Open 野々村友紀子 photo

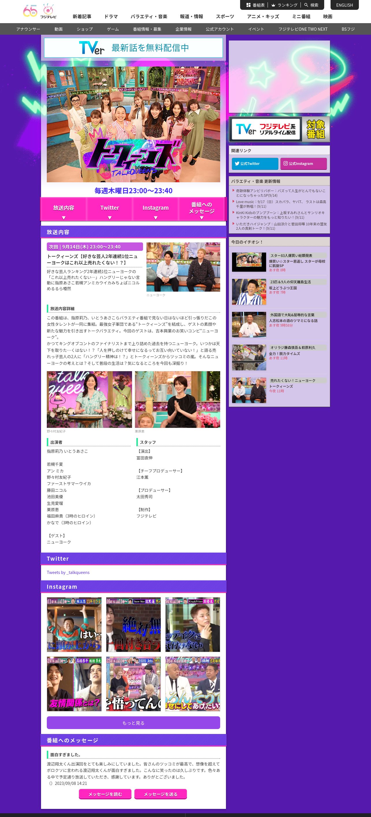[89, 400]
